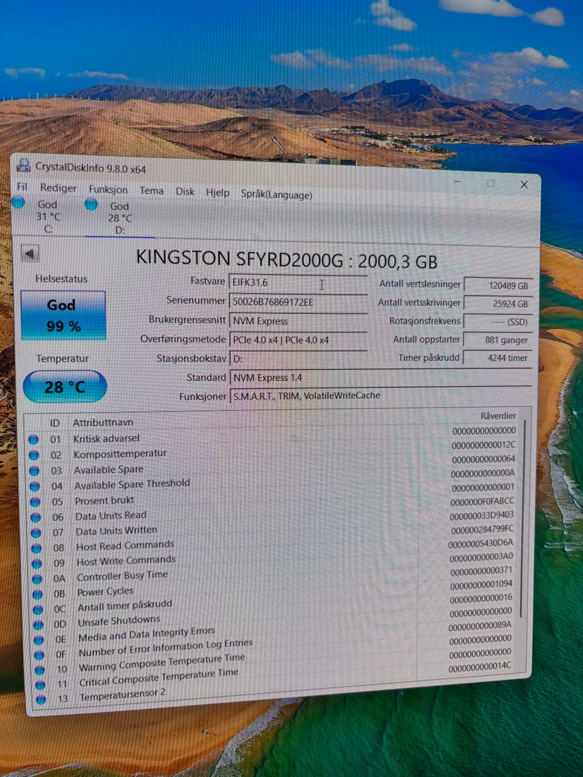Screen dimensions: 583x777
Task: Click the Serienummer field value
Action: (x=298, y=302)
